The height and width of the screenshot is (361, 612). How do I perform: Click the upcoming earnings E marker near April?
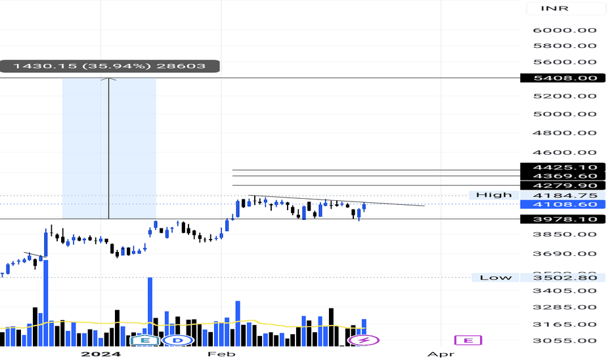(468, 340)
